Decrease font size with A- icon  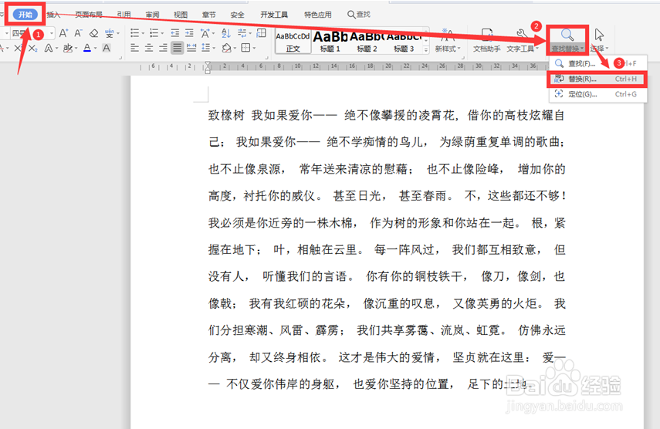pyautogui.click(x=78, y=33)
